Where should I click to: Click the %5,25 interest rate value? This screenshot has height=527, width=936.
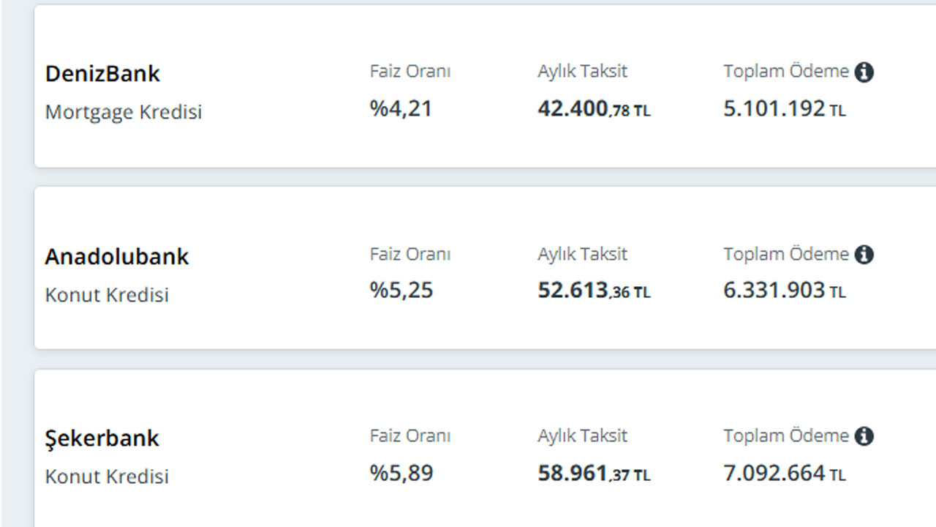[401, 291]
